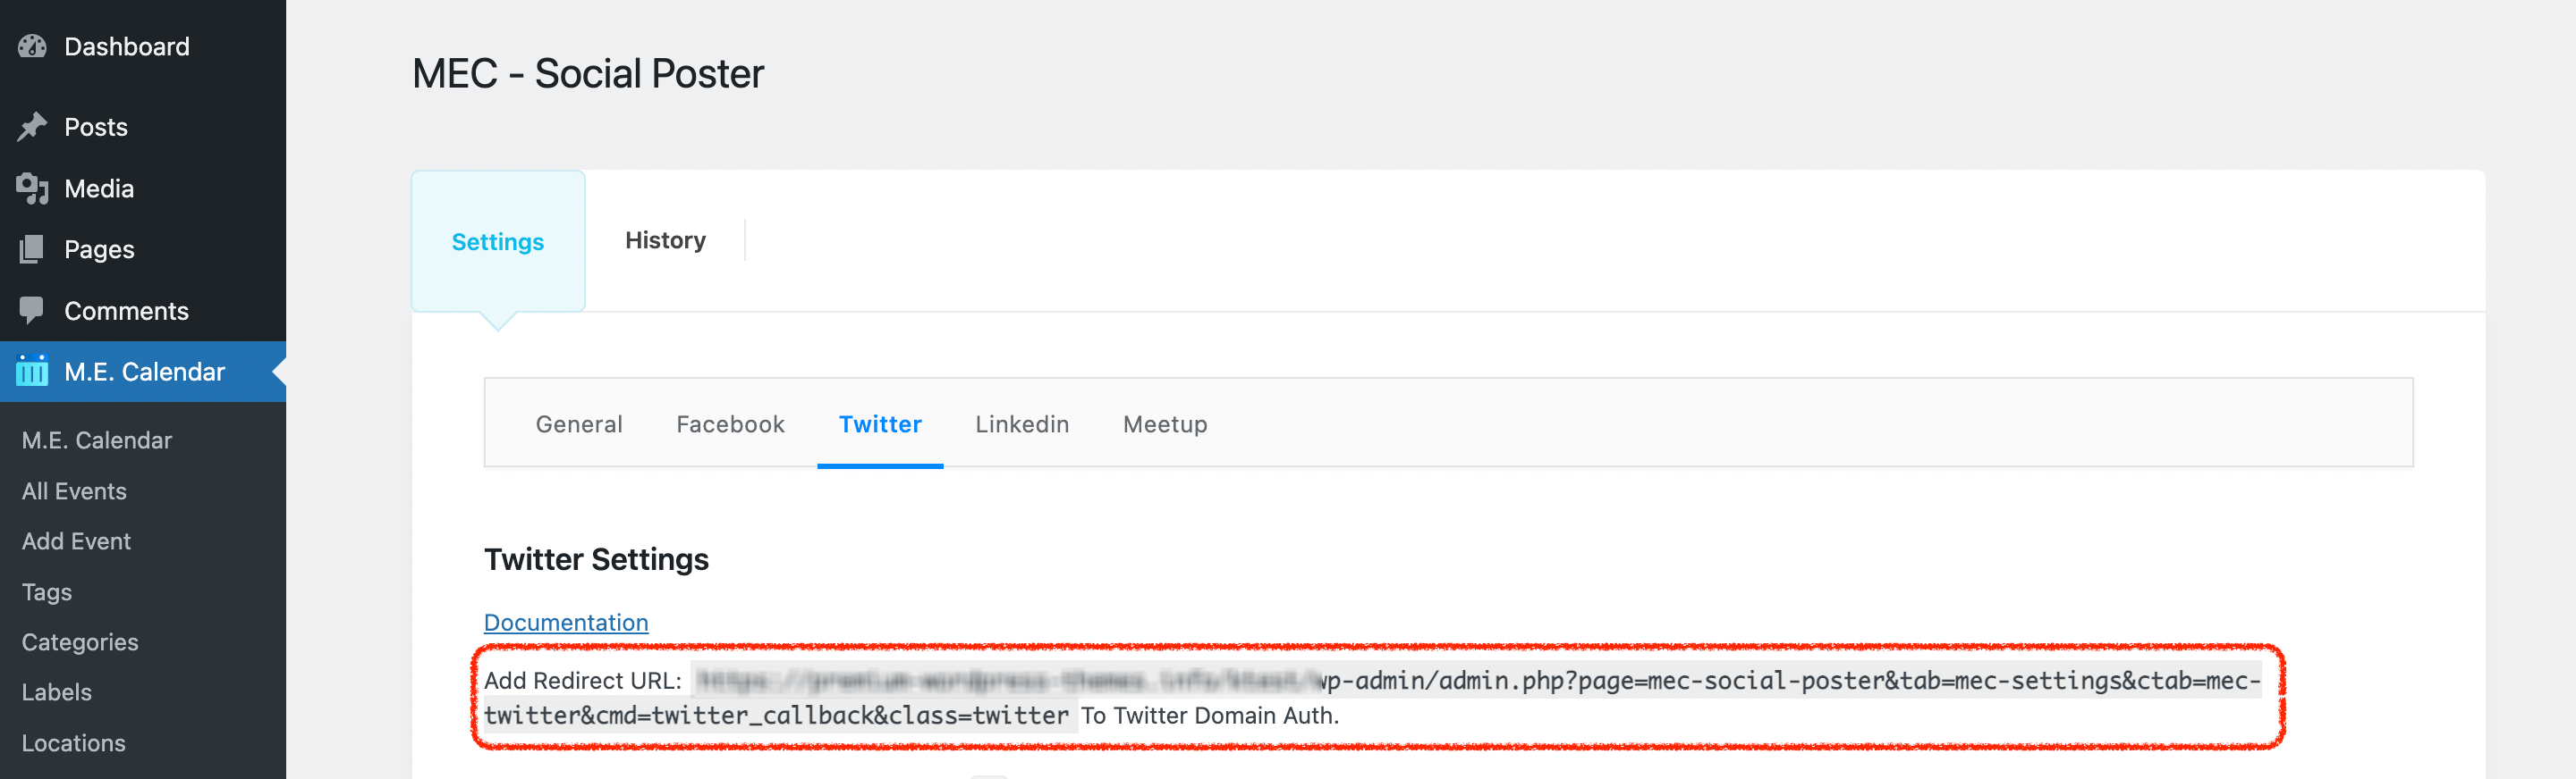Viewport: 2576px width, 779px height.
Task: Click the Dashboard gauge icon
Action: 32,46
